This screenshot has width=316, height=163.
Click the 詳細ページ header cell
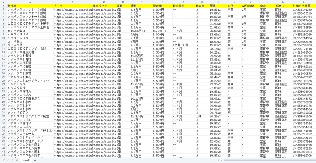point(104,6)
